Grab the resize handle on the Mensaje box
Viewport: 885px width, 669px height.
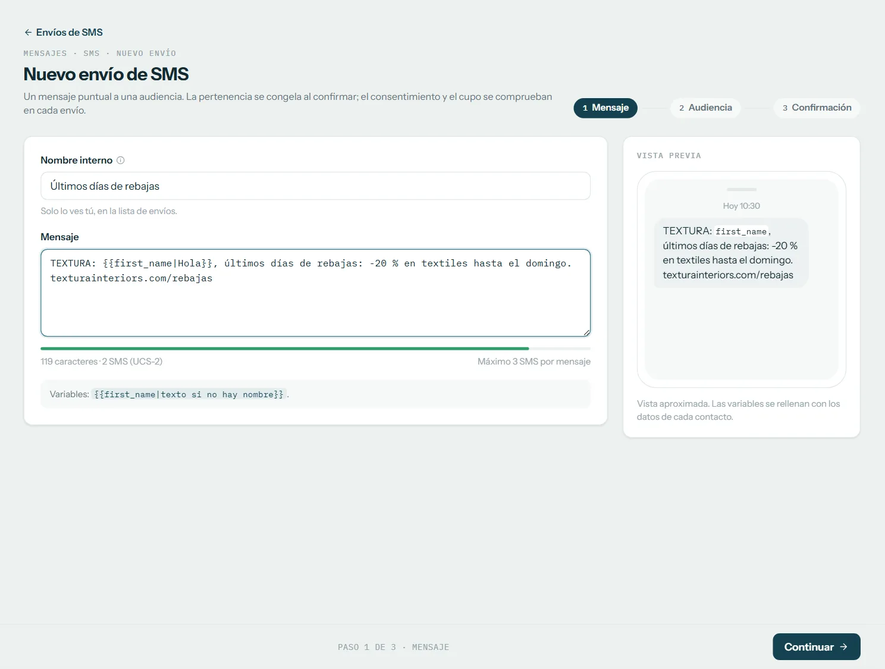pos(586,332)
